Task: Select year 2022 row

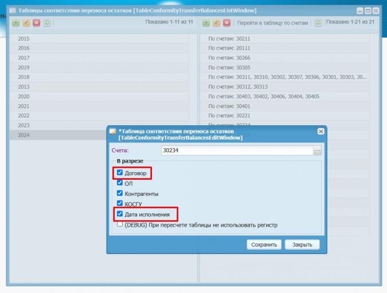Action: [x=99, y=116]
